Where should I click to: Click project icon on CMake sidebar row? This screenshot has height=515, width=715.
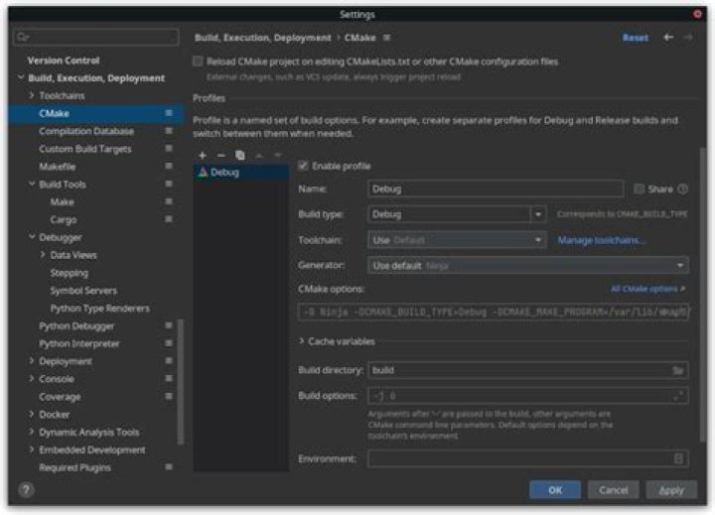169,113
